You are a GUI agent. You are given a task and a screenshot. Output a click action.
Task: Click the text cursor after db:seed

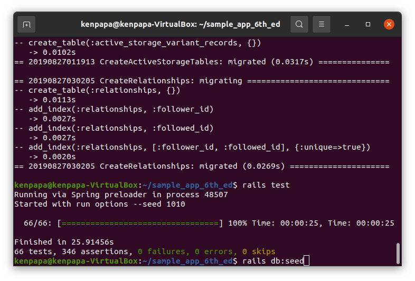point(306,260)
